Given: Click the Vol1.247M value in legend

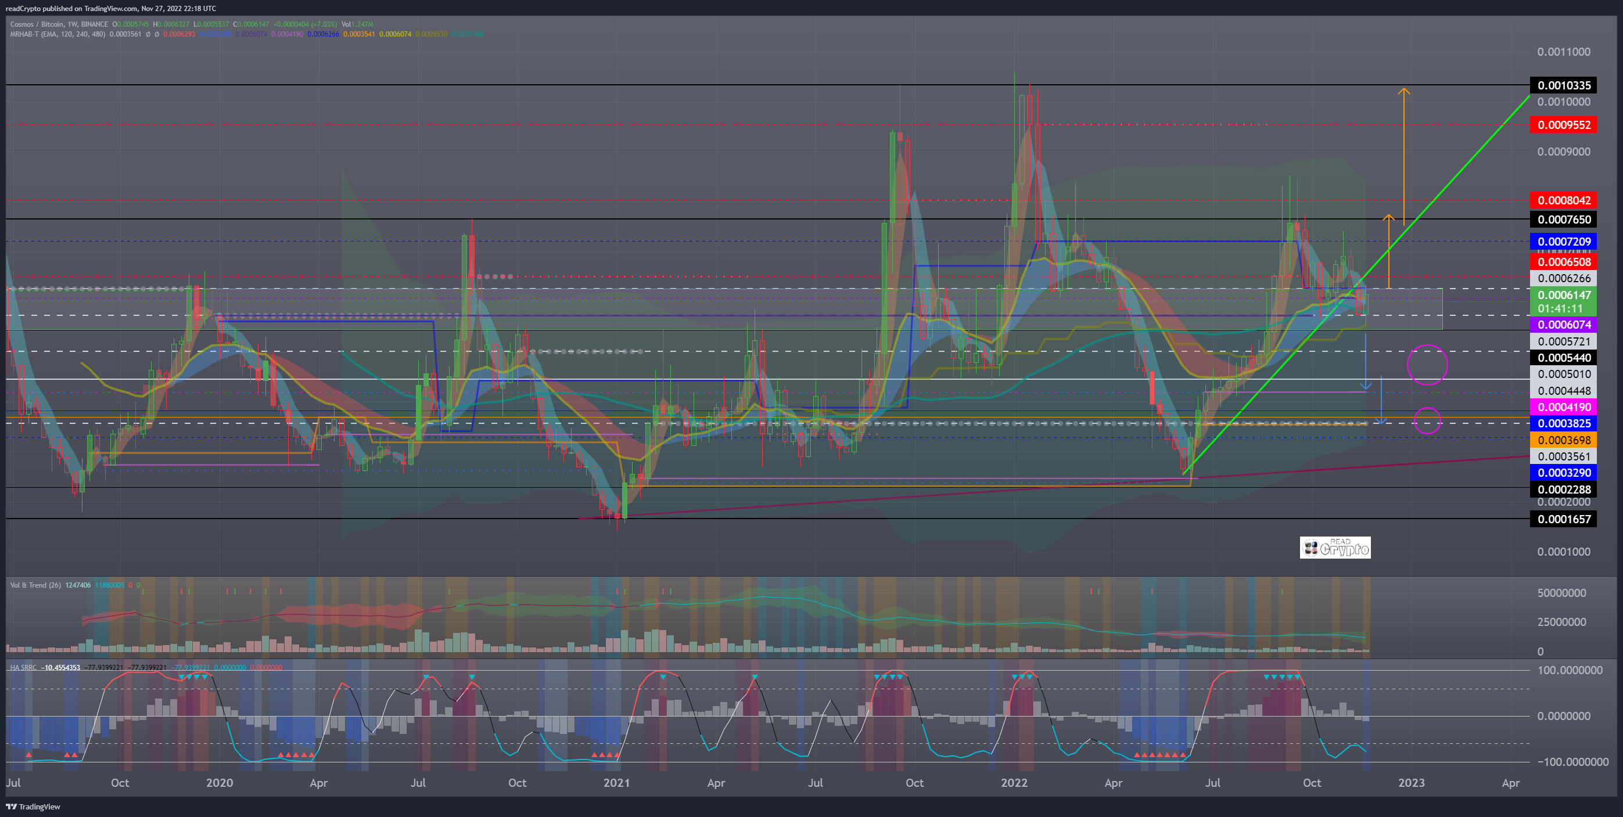Looking at the screenshot, I should [357, 24].
